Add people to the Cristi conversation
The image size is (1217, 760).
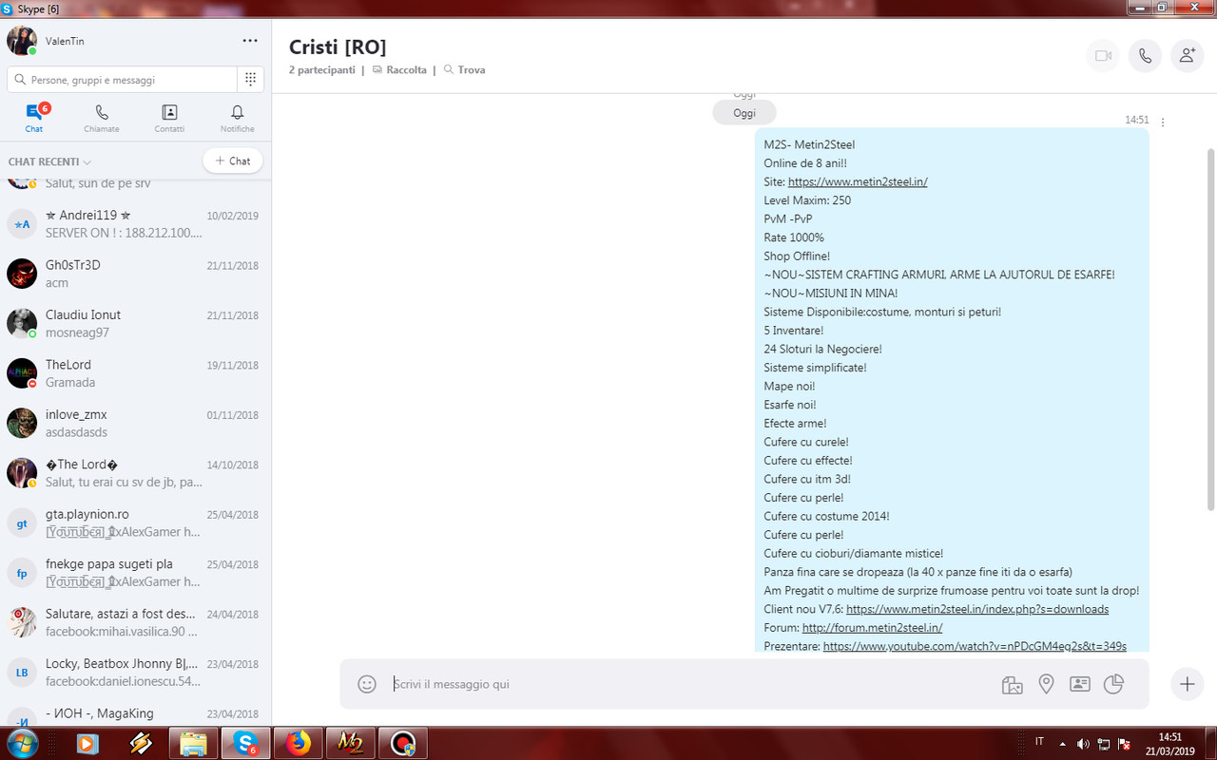point(1187,56)
